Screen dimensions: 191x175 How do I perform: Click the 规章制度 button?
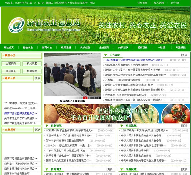[x=32, y=71]
